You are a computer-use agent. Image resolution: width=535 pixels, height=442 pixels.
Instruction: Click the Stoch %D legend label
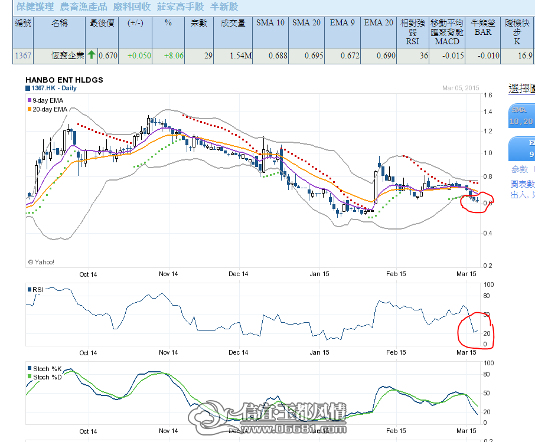[47, 377]
